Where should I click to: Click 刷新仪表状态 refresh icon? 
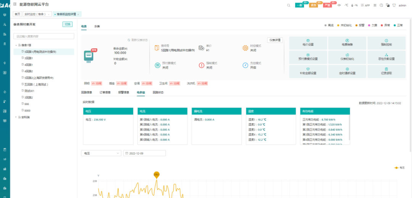coord(129,40)
